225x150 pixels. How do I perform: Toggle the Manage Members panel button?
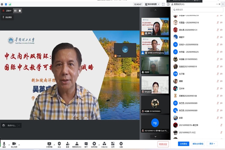pos(77,144)
